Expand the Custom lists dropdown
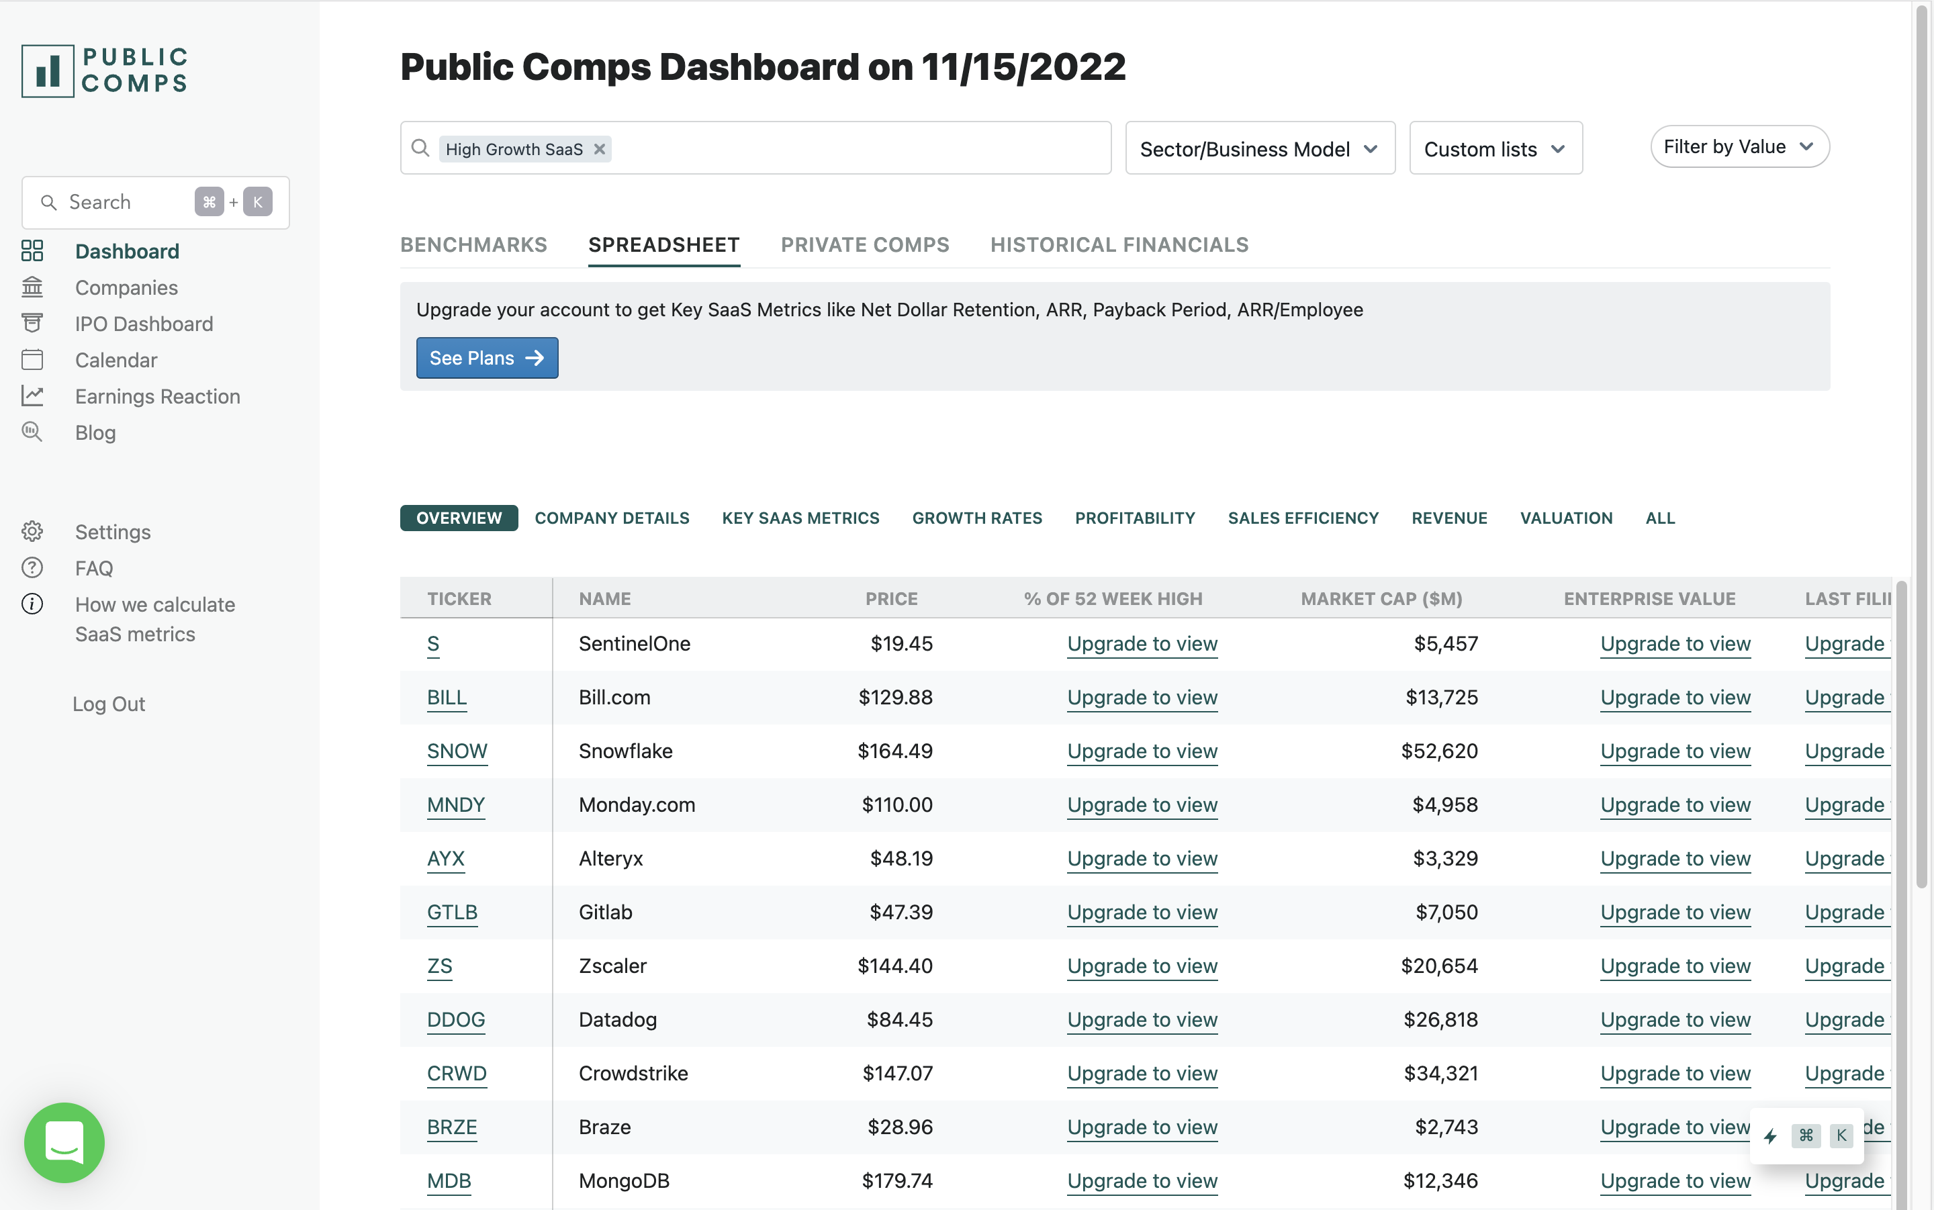 point(1495,148)
